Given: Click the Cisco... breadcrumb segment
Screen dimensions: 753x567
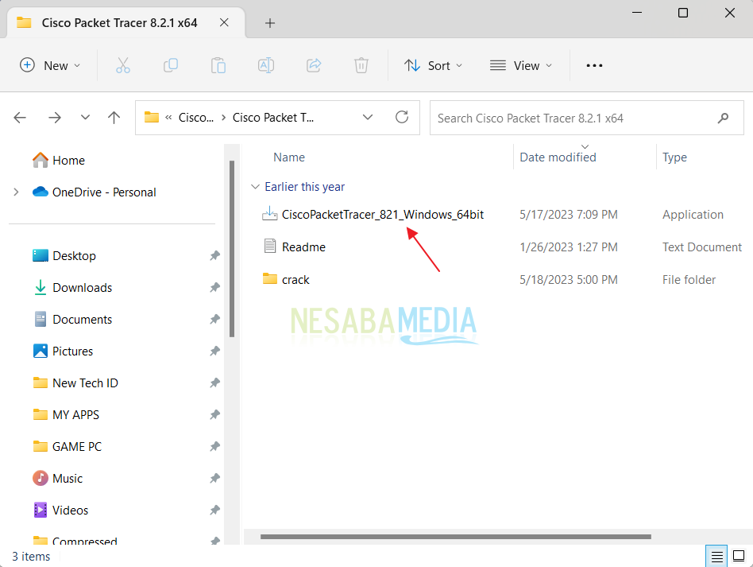Looking at the screenshot, I should point(196,118).
